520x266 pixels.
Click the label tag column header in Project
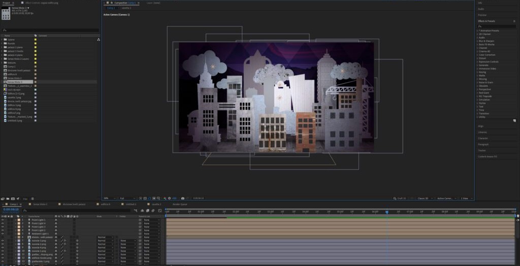point(36,36)
